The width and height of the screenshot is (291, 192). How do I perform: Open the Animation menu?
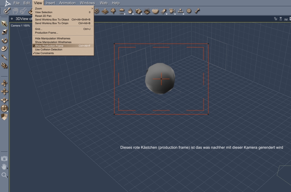67,3
